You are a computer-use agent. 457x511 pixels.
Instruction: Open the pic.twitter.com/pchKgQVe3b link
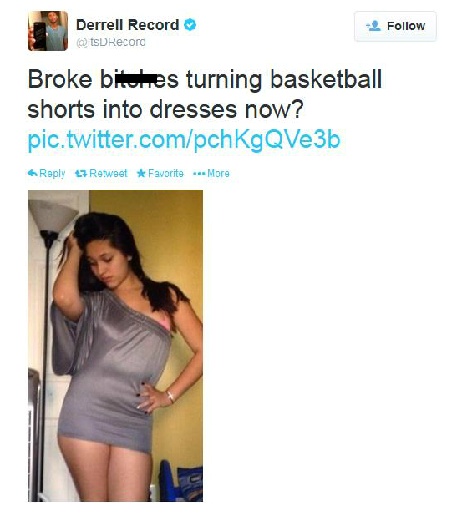[x=185, y=139]
